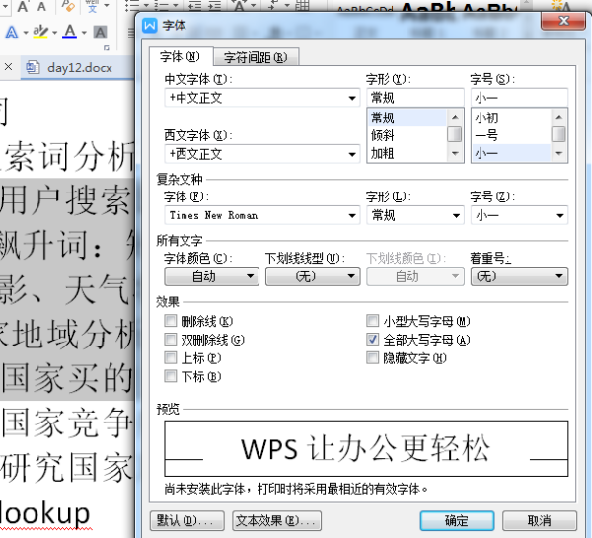Image resolution: width=592 pixels, height=538 pixels.
Task: Enable the 隐藏文字(H) checkbox
Action: click(x=373, y=357)
